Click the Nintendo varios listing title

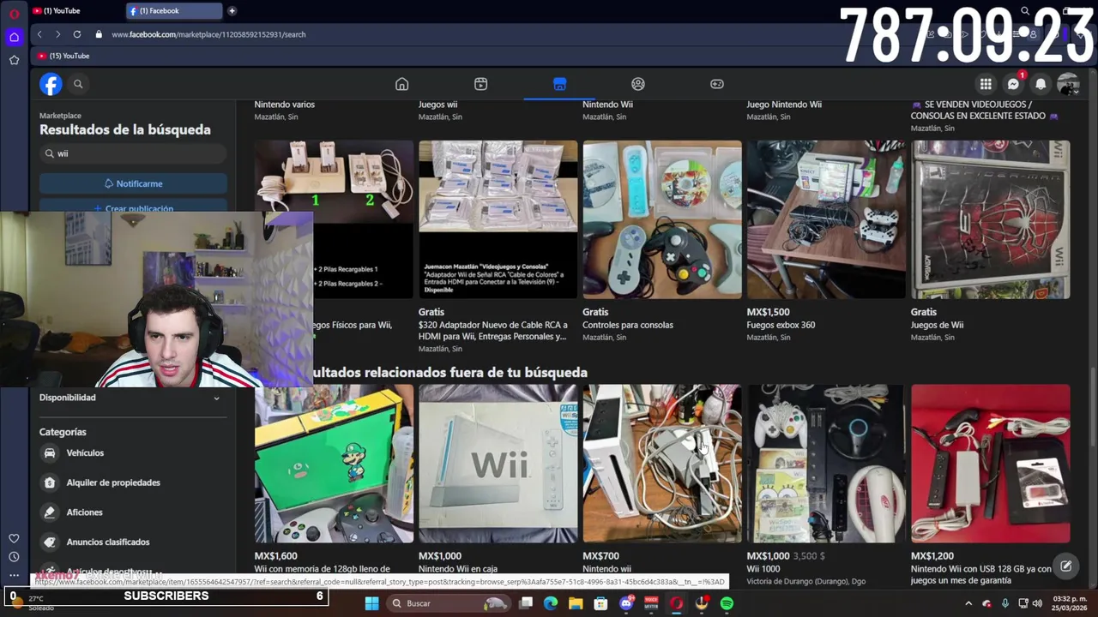pos(285,105)
